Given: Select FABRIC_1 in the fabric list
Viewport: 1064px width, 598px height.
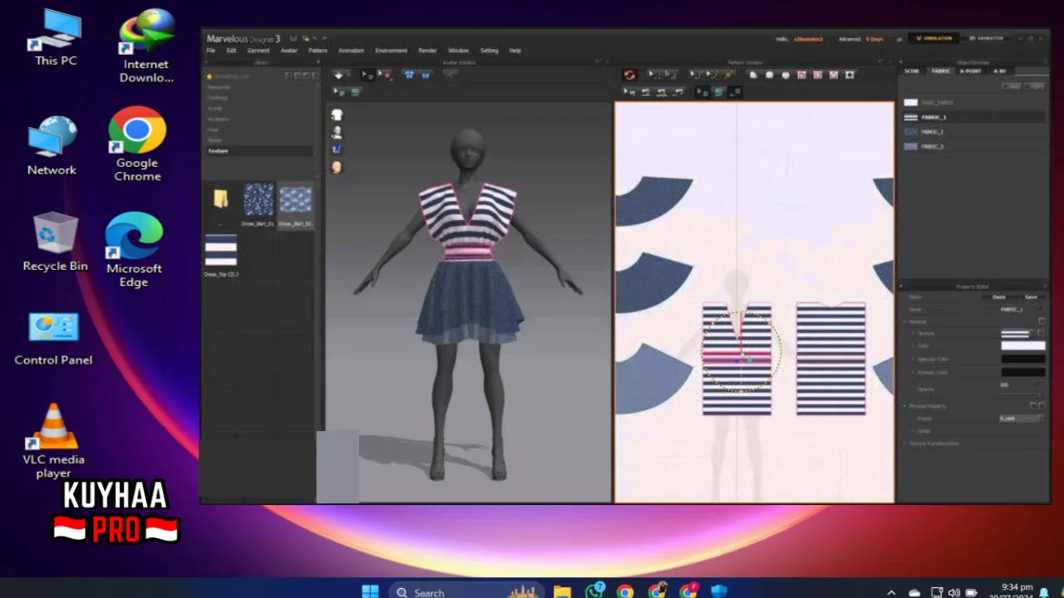Looking at the screenshot, I should [x=973, y=117].
